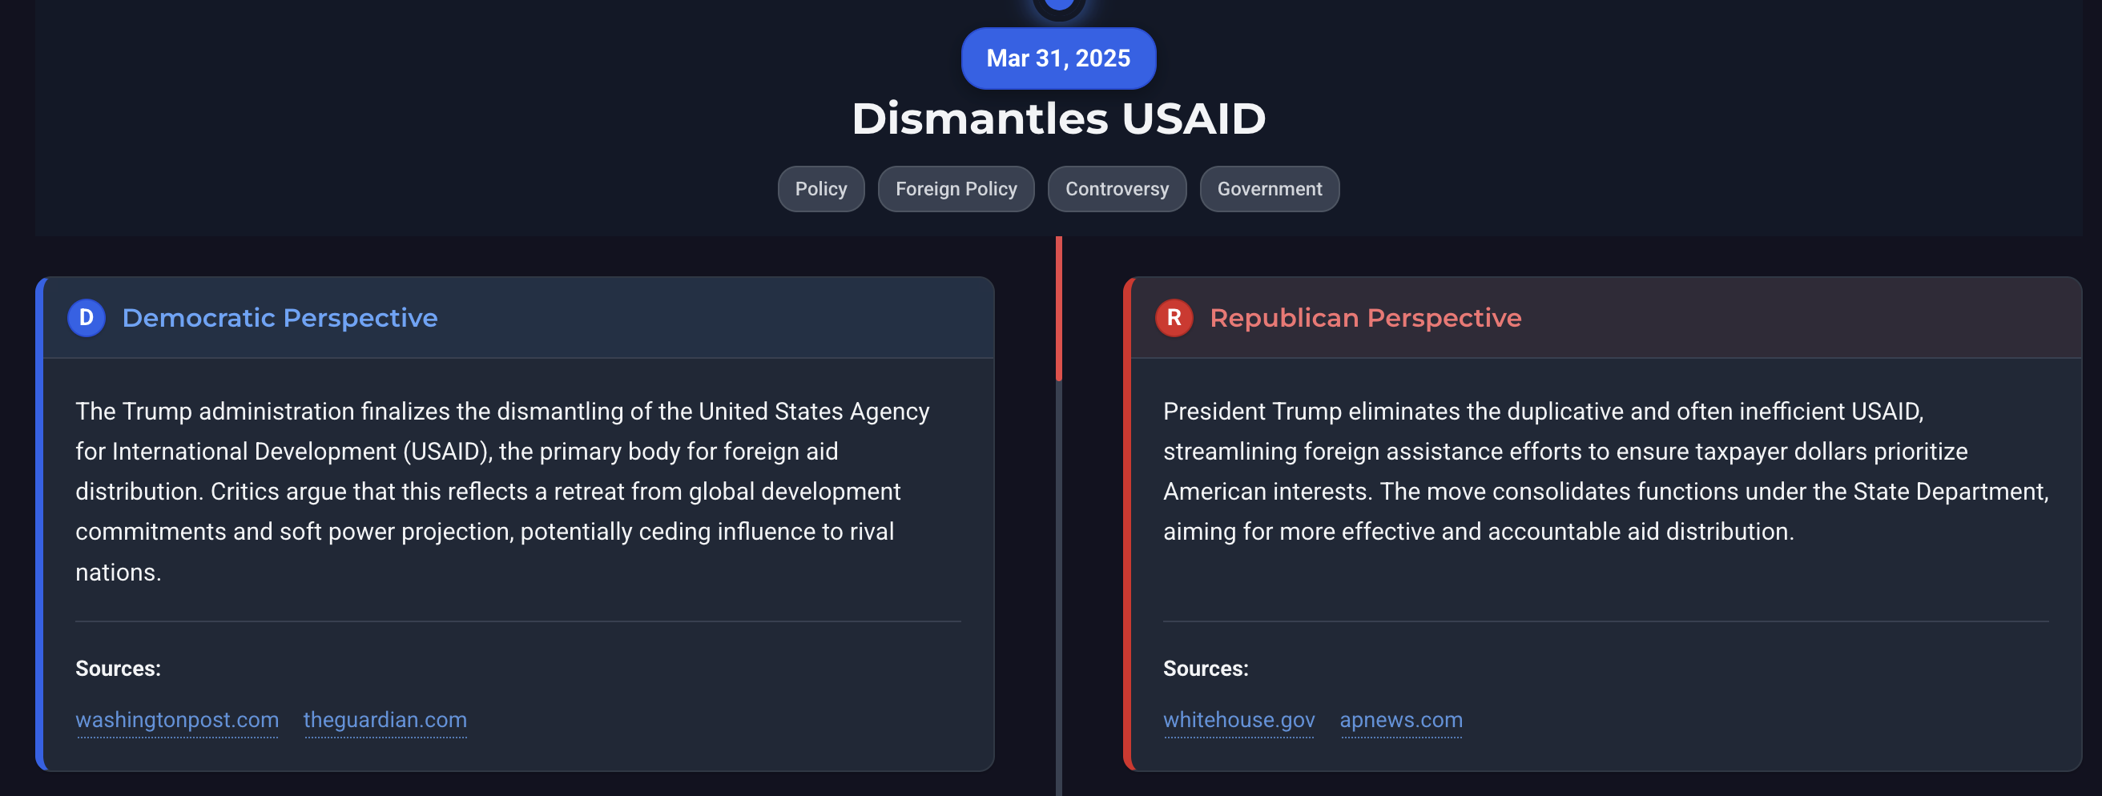Viewport: 2102px width, 796px height.
Task: Open the theguardian.com source link
Action: pyautogui.click(x=385, y=720)
